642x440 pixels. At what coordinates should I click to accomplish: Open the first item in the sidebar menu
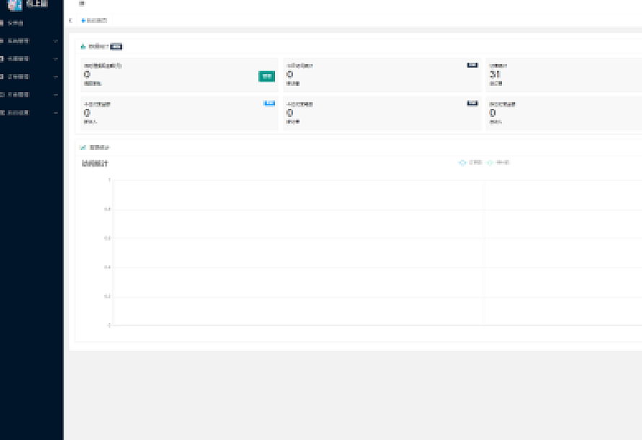click(x=16, y=23)
